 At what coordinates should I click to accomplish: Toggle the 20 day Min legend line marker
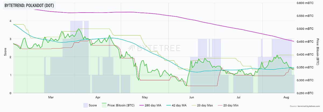tap(220, 105)
